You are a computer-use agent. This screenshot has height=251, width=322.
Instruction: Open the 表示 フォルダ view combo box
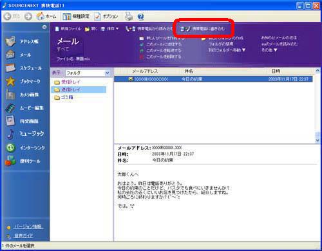coord(88,73)
